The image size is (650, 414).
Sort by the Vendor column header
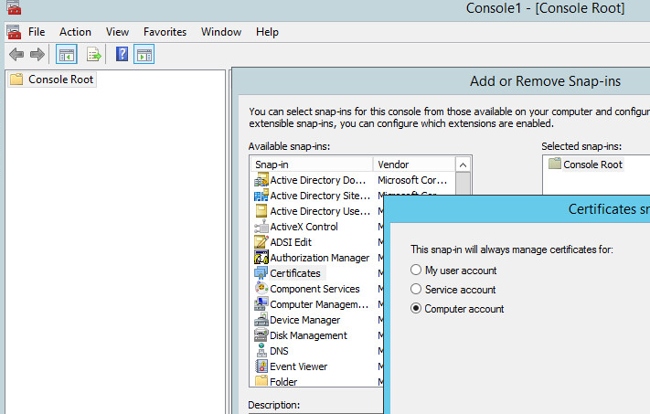click(414, 165)
